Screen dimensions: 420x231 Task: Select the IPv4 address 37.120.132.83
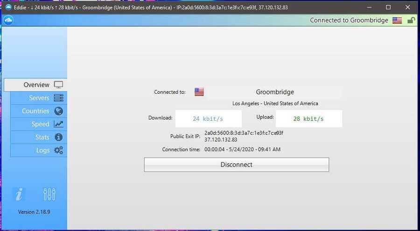(221, 140)
